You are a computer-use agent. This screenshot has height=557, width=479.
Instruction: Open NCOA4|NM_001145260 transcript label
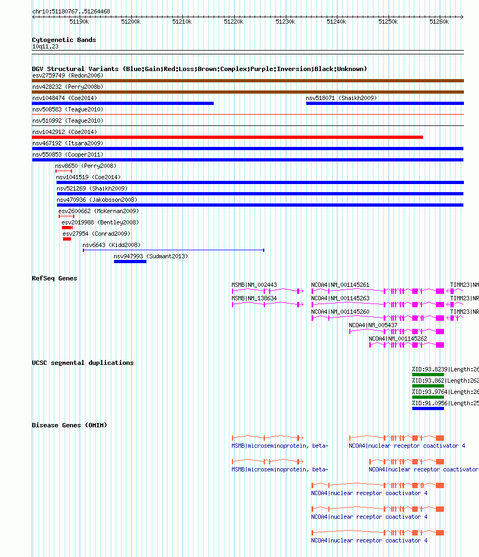(340, 312)
